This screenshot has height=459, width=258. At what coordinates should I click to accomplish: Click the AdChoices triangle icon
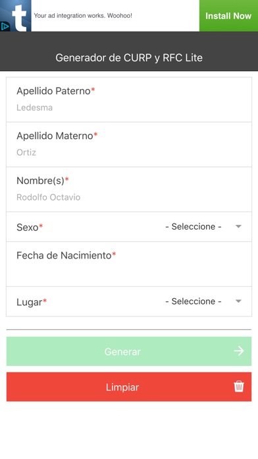tap(5, 27)
